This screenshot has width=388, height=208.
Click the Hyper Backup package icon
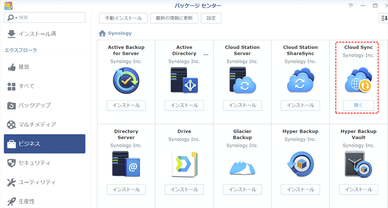[x=300, y=164]
